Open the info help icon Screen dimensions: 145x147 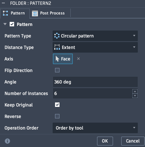coord(7,141)
